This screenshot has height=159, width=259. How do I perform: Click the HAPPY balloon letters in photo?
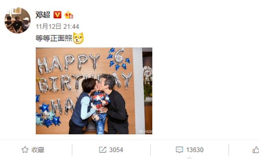click(x=69, y=64)
